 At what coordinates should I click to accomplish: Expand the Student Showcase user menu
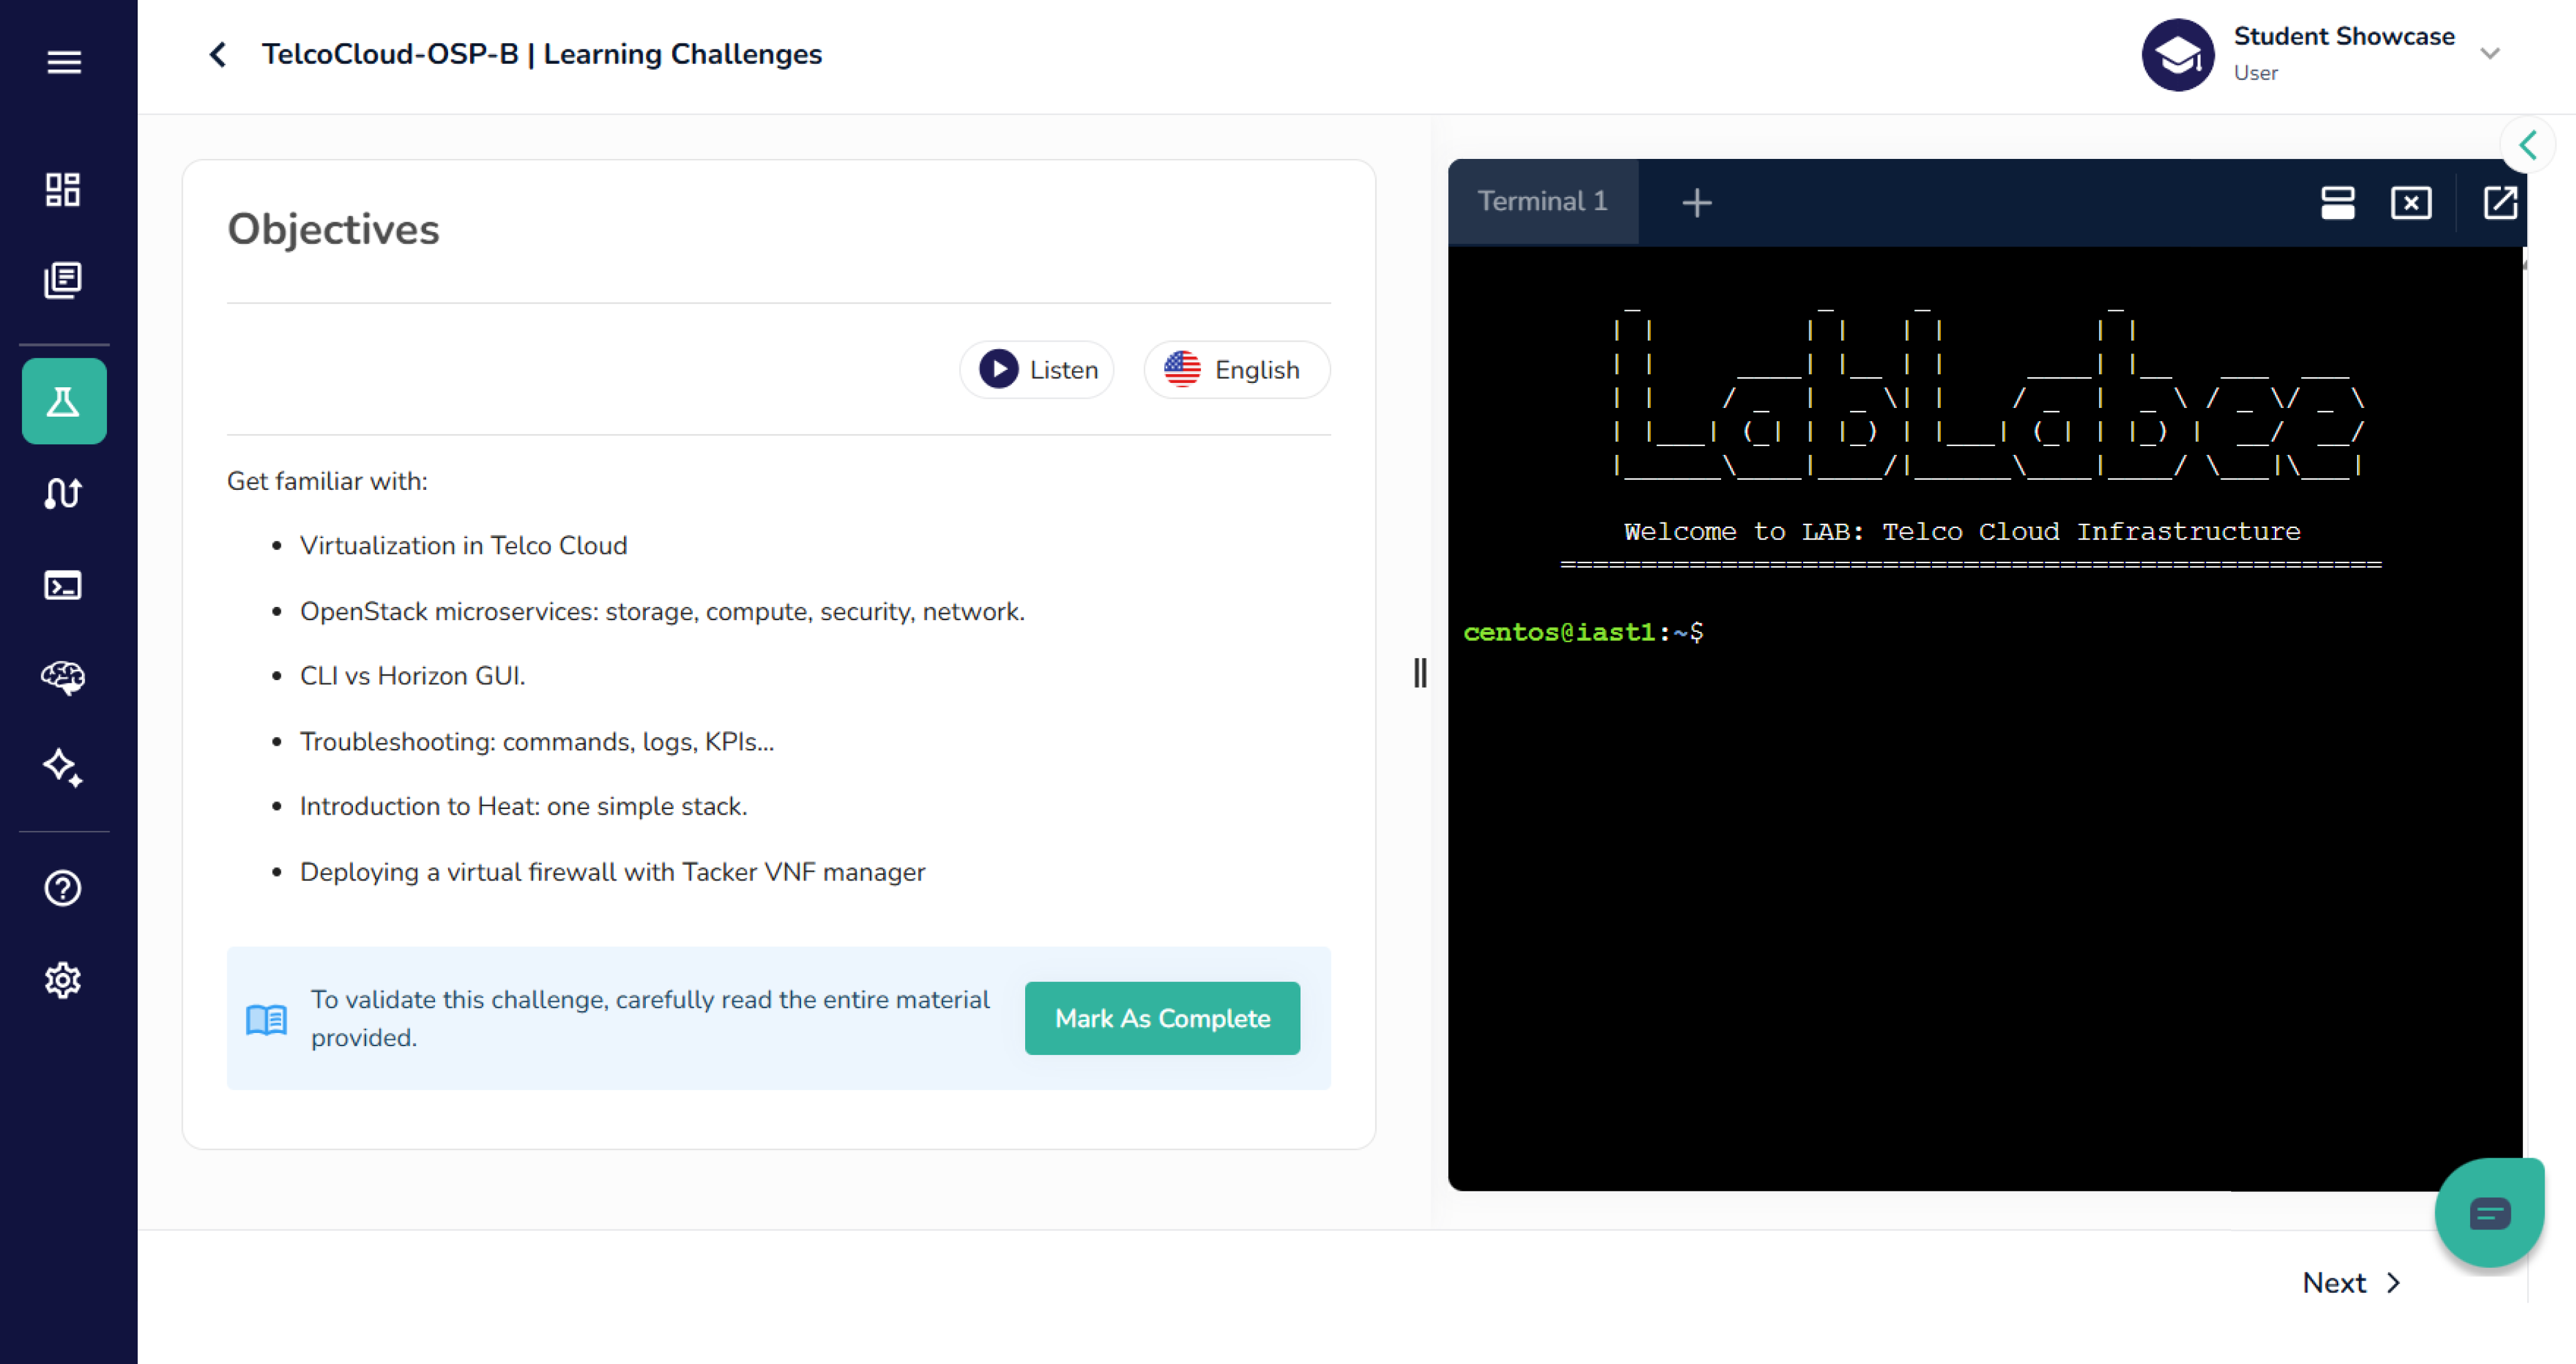click(x=2489, y=54)
